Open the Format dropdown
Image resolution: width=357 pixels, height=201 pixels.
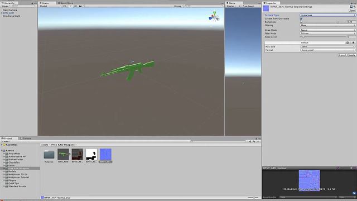coord(327,50)
